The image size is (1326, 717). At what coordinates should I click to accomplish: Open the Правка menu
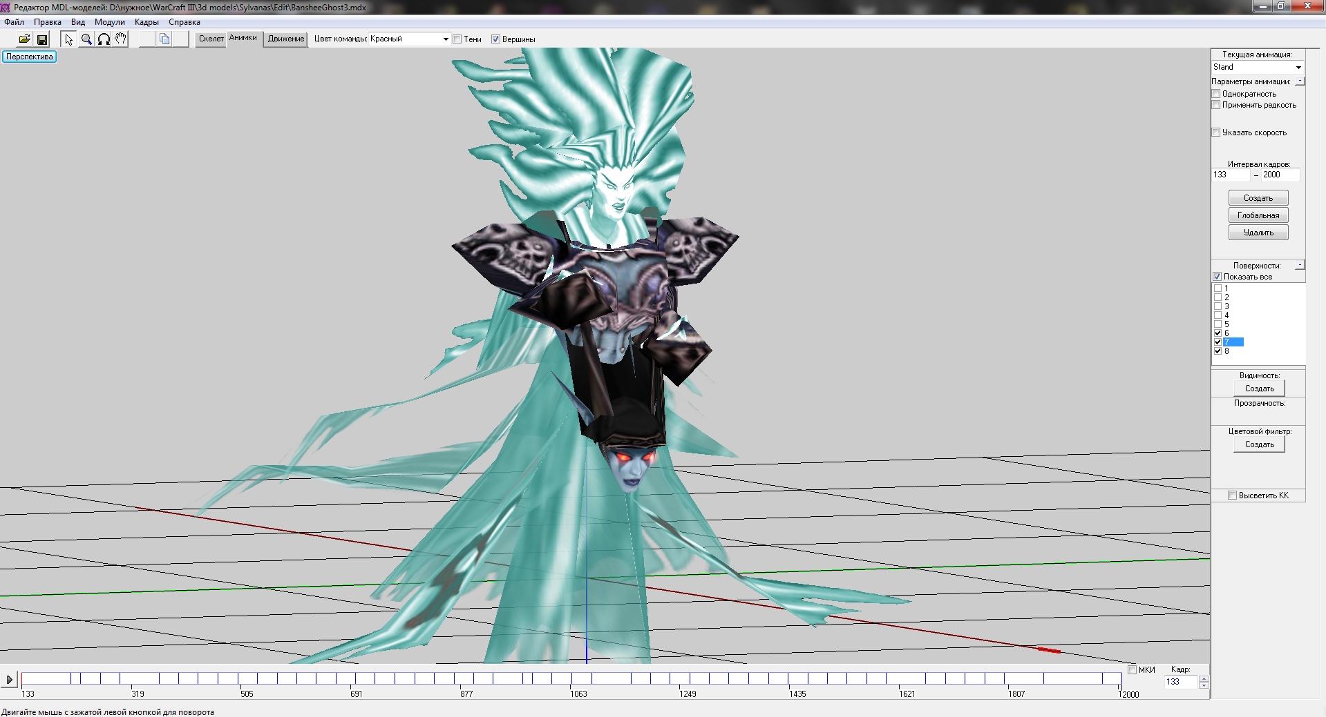[48, 22]
